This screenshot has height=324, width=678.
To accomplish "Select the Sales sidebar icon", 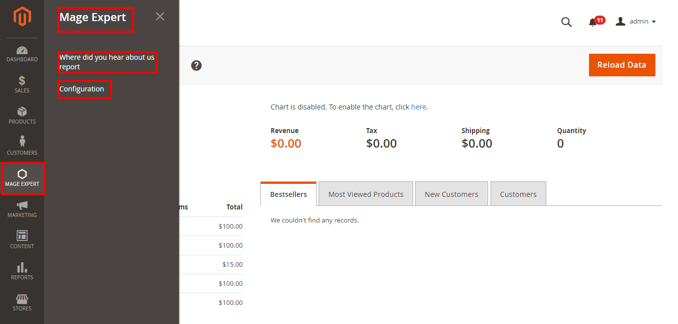I will (x=22, y=84).
